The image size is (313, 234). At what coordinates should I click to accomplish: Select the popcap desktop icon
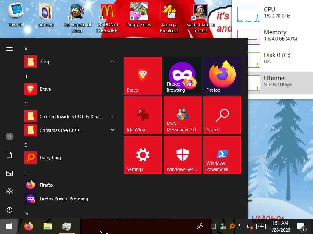click(46, 15)
